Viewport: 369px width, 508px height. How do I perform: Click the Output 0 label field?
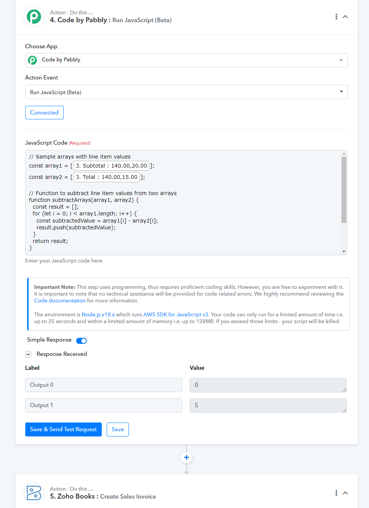click(104, 385)
